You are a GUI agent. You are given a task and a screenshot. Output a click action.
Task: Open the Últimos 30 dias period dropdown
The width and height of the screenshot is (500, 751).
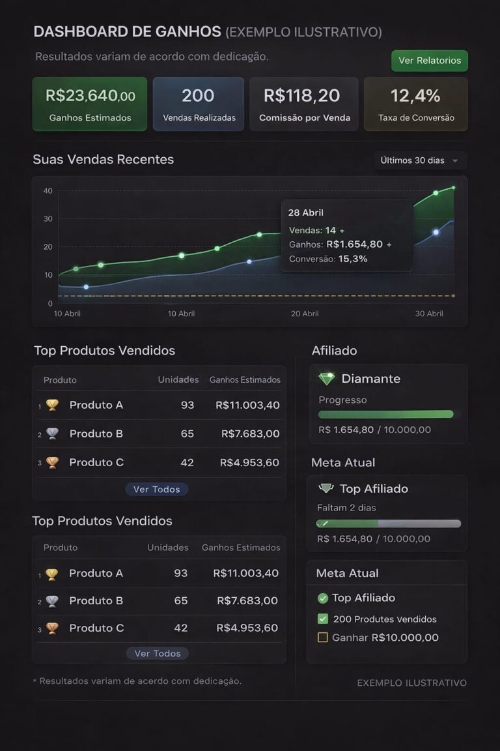pyautogui.click(x=420, y=160)
